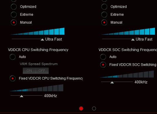Go to second page indicator dot
This screenshot has height=114, width=157.
(x=94, y=108)
